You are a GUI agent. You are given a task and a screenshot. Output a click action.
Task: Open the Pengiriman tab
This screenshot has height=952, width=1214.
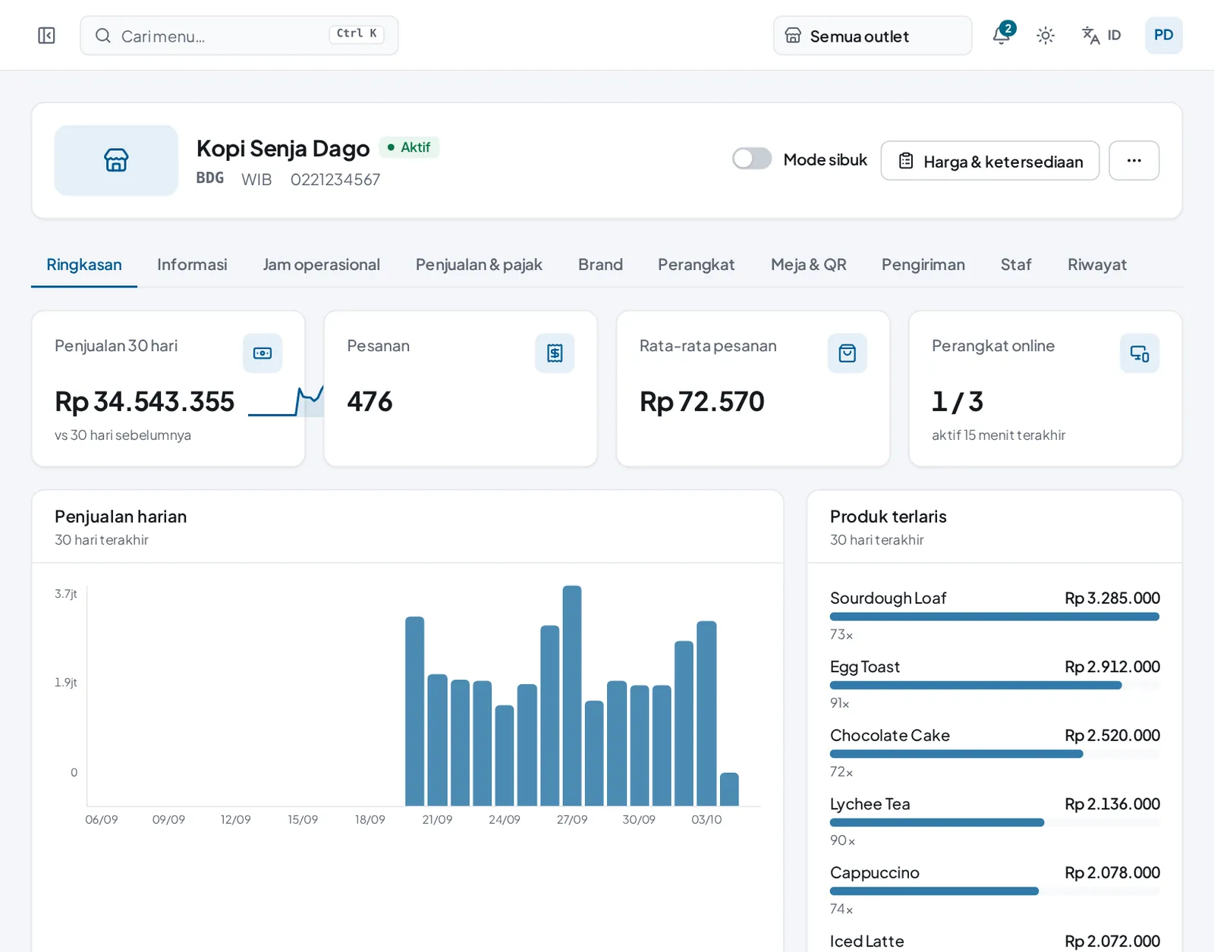(923, 265)
